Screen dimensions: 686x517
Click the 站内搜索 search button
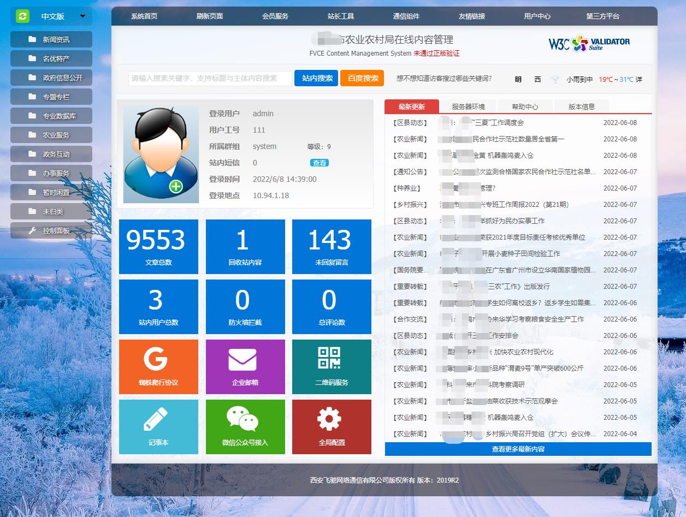316,79
